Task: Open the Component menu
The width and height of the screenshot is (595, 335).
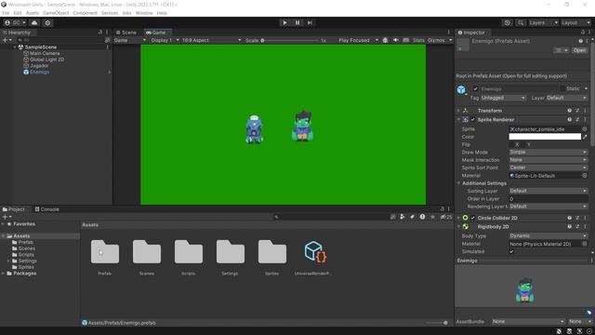Action: click(85, 13)
